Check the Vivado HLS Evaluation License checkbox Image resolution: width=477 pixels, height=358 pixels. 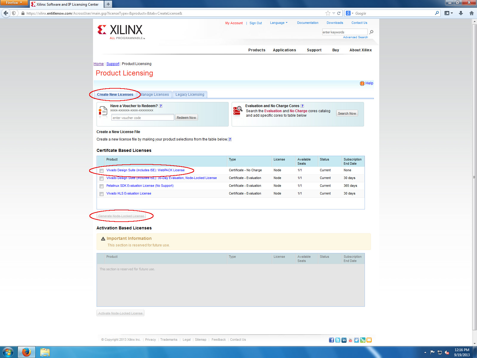[x=101, y=194]
